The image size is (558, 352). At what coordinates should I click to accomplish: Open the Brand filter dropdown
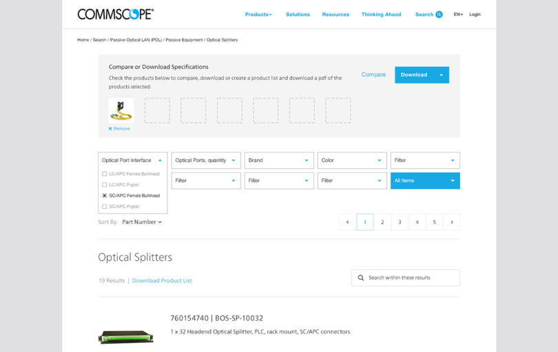pyautogui.click(x=279, y=161)
